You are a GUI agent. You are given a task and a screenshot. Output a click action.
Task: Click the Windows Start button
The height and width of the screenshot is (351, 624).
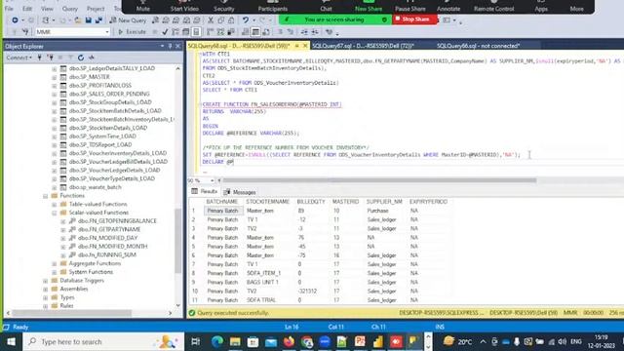pos(11,342)
